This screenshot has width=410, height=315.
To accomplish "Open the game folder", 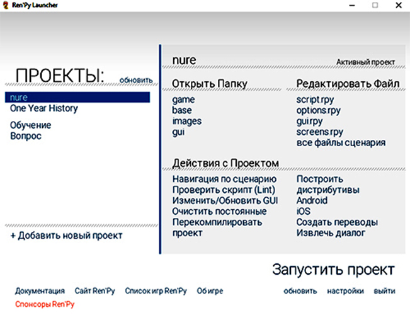I will [x=183, y=100].
